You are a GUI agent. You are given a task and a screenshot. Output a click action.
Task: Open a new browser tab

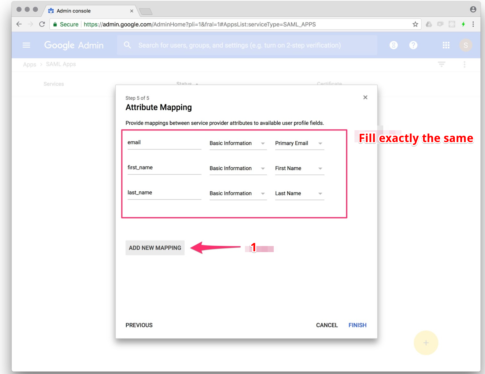point(146,11)
